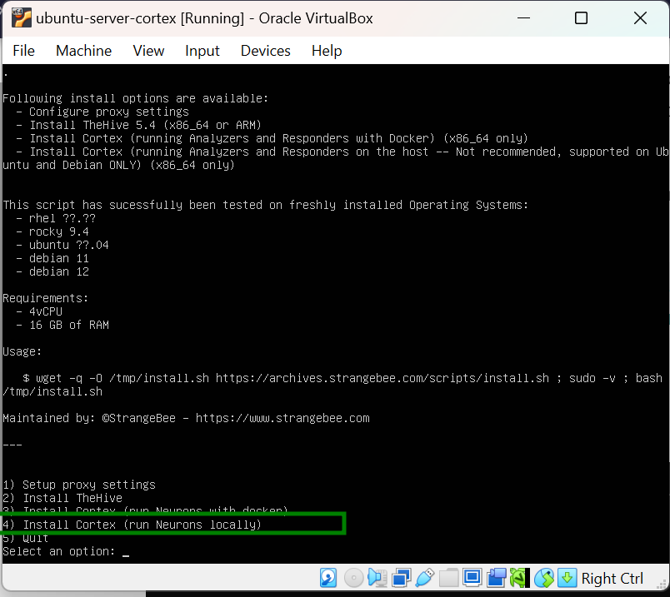Open the Input menu
This screenshot has width=670, height=597.
[202, 51]
